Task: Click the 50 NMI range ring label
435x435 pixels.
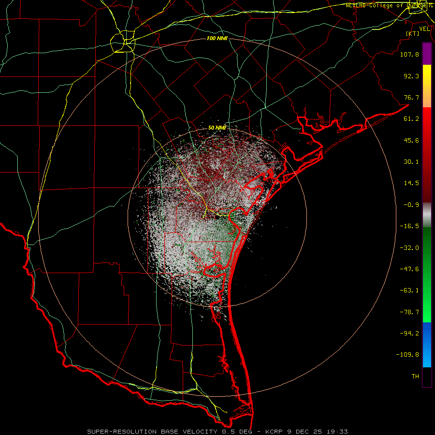Action: [217, 128]
